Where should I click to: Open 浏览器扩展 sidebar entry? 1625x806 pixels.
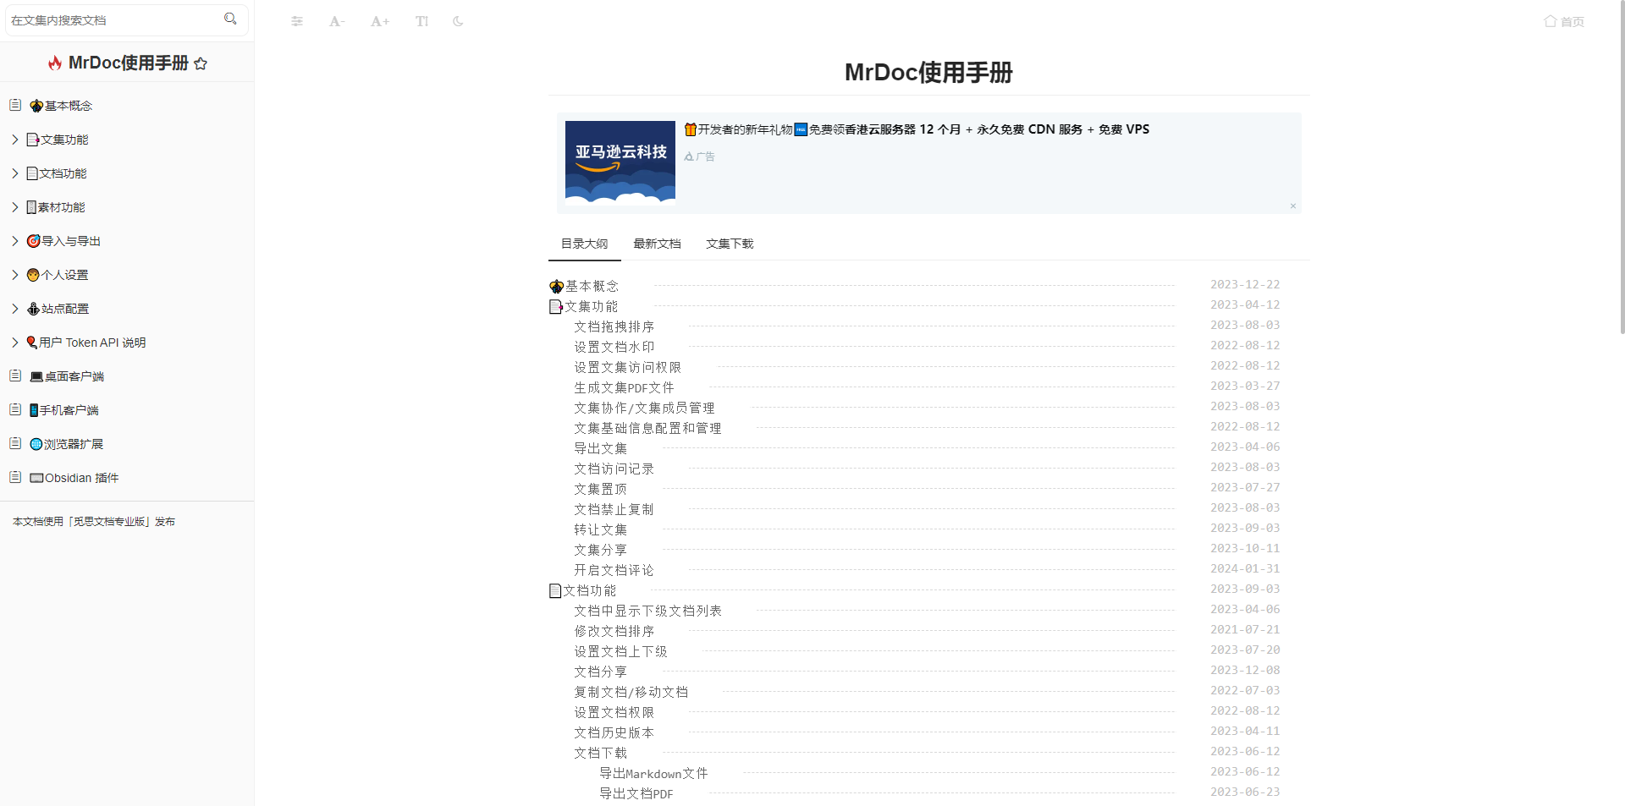coord(66,444)
